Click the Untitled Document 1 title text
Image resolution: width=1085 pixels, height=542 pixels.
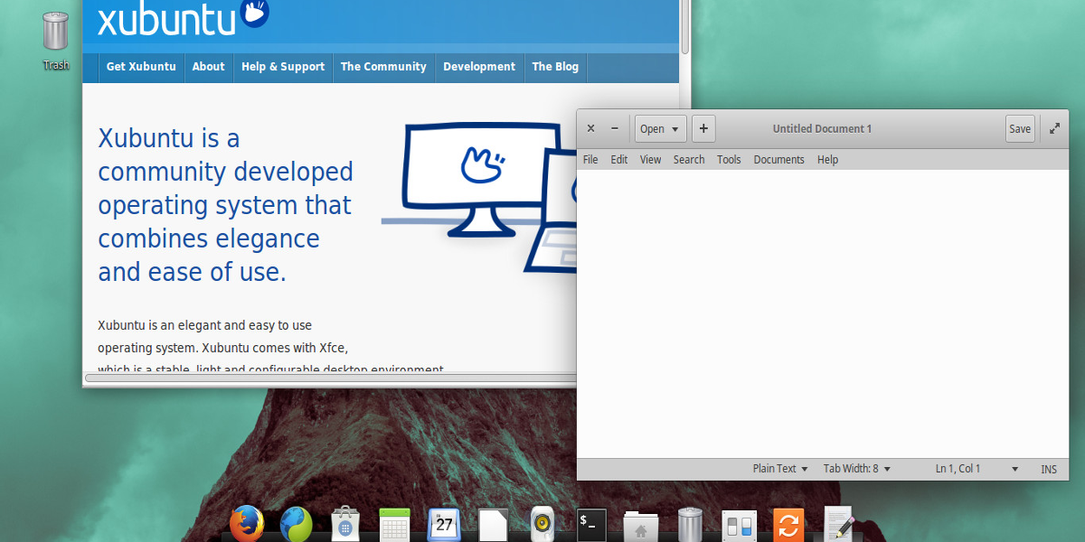tap(822, 128)
